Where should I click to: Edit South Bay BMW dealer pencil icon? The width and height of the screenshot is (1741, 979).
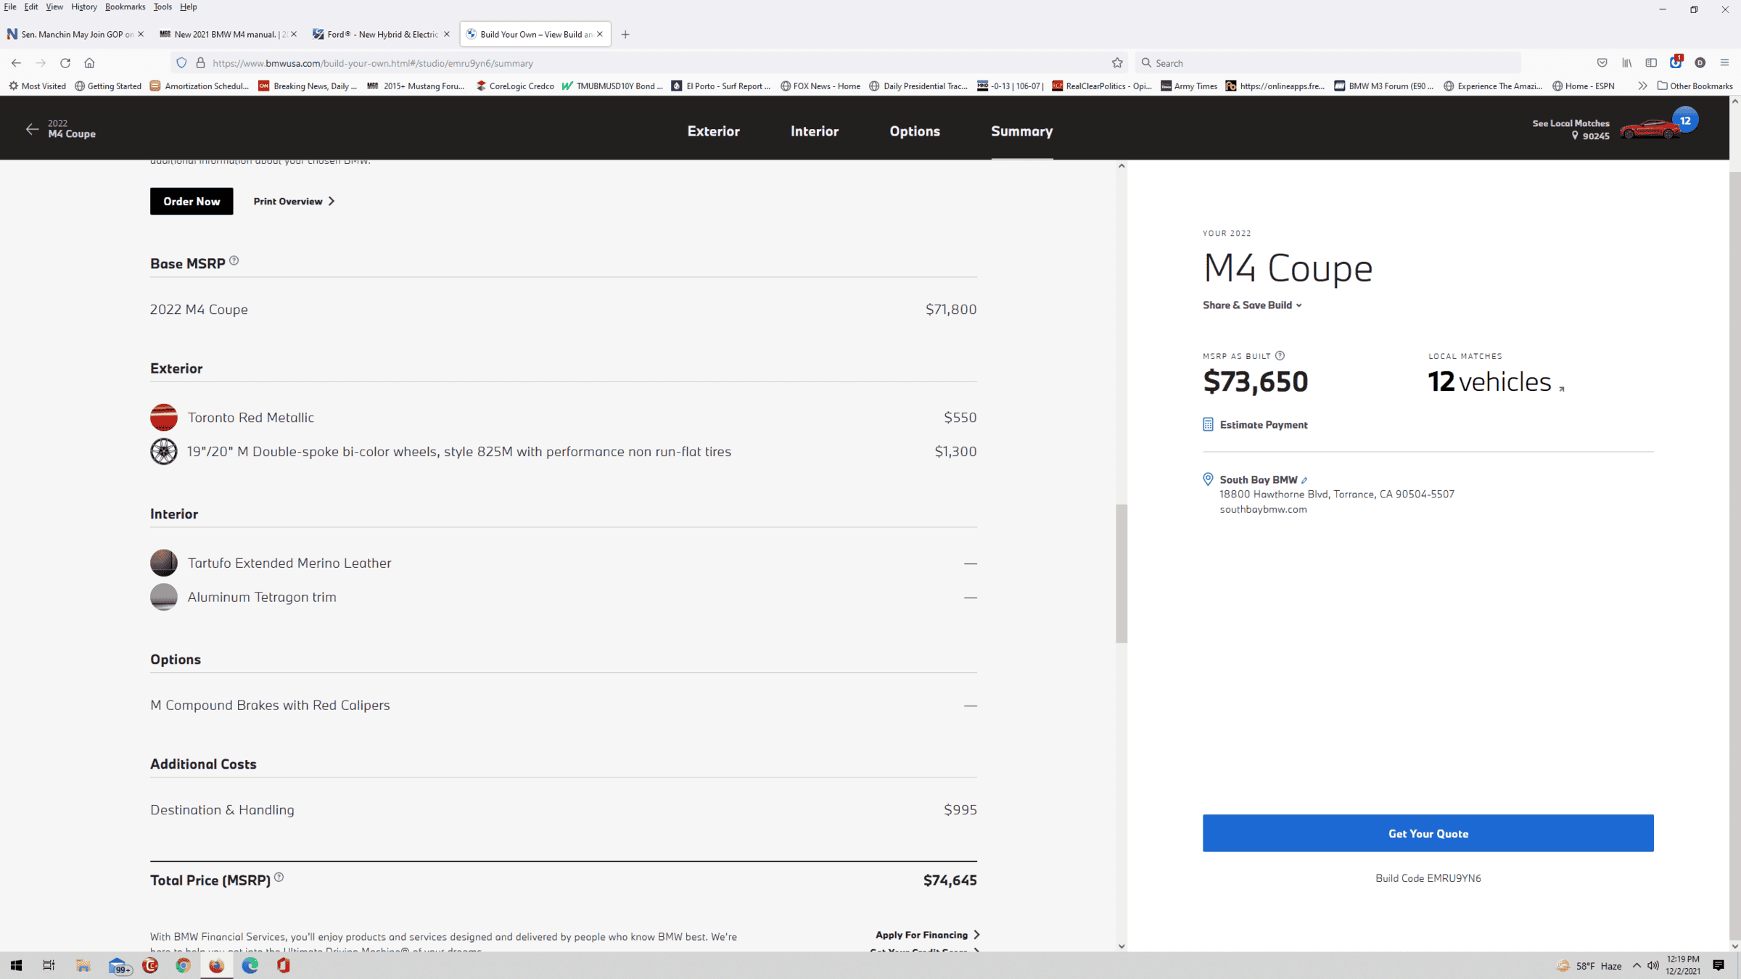(x=1304, y=480)
